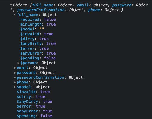
Task: Expand the $params object triangle
Action: click(18, 63)
